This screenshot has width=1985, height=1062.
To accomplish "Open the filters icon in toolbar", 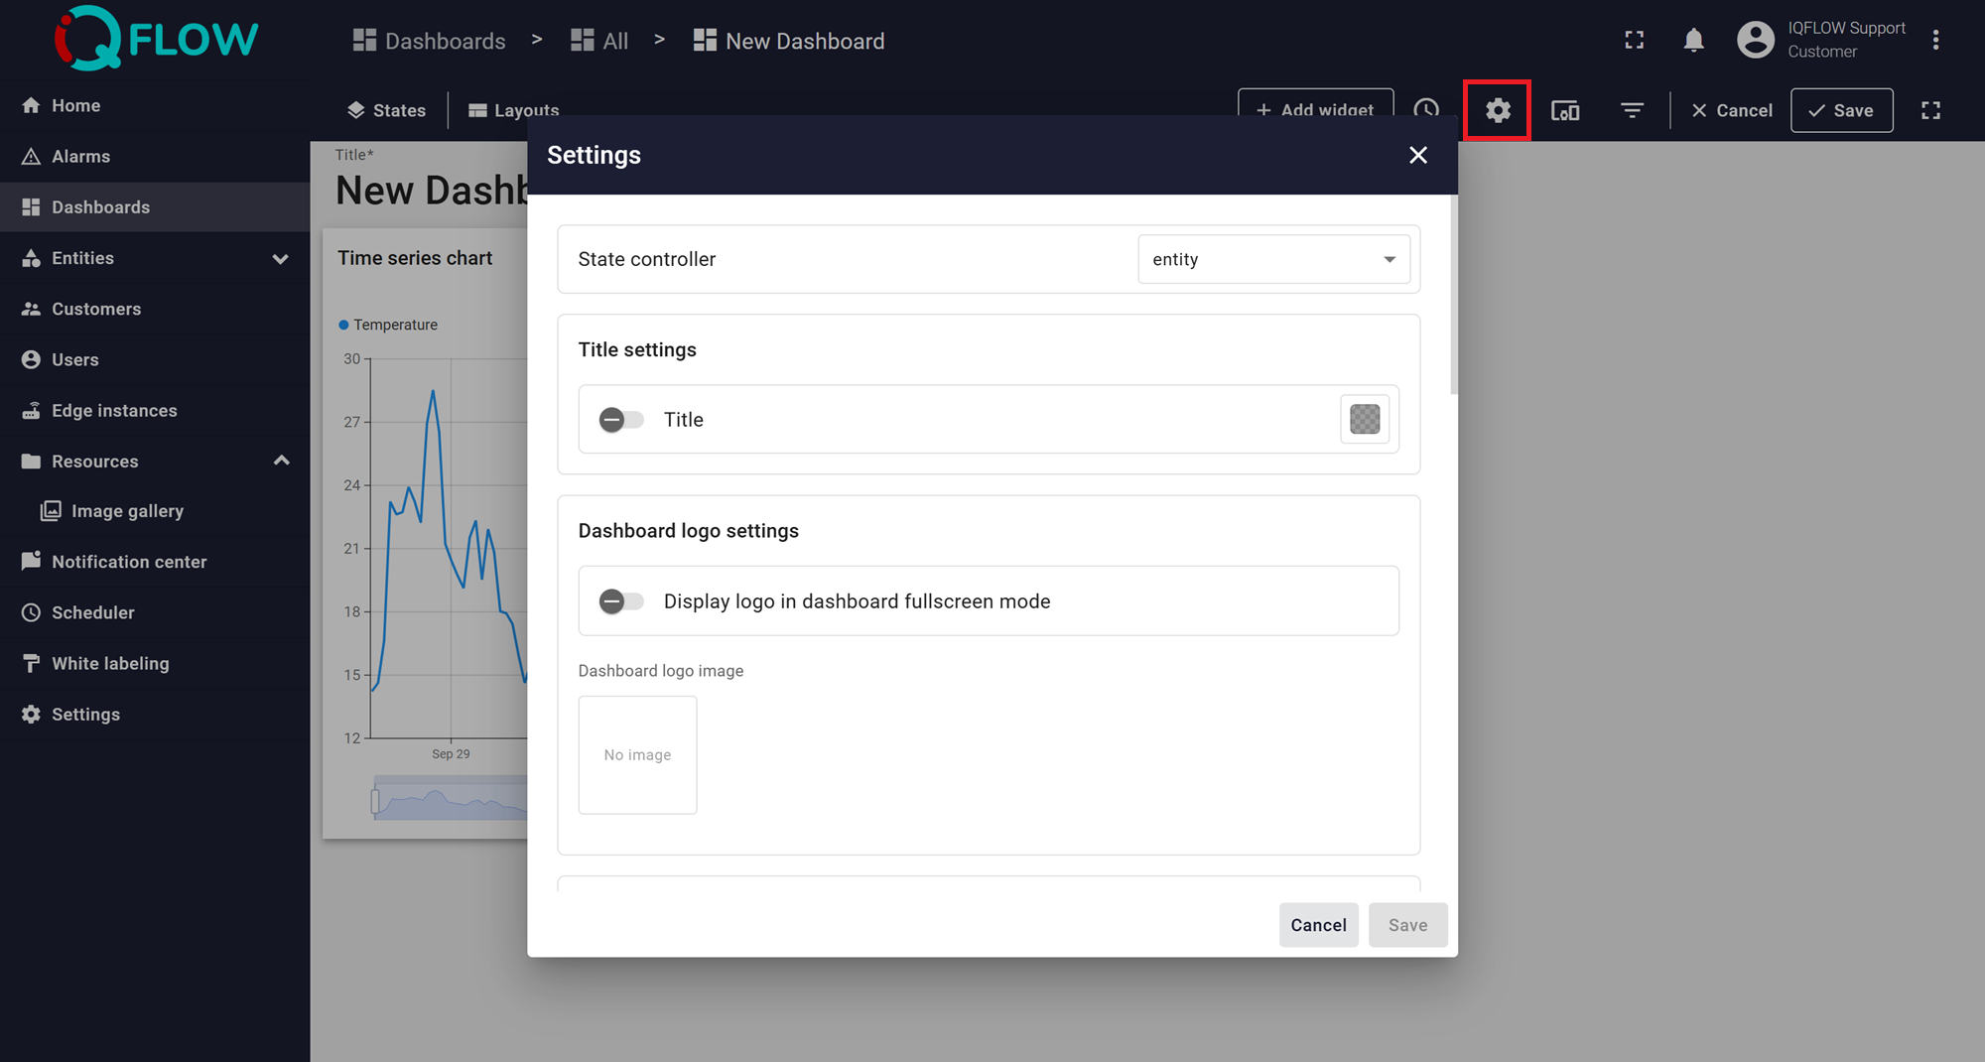I will tap(1632, 110).
